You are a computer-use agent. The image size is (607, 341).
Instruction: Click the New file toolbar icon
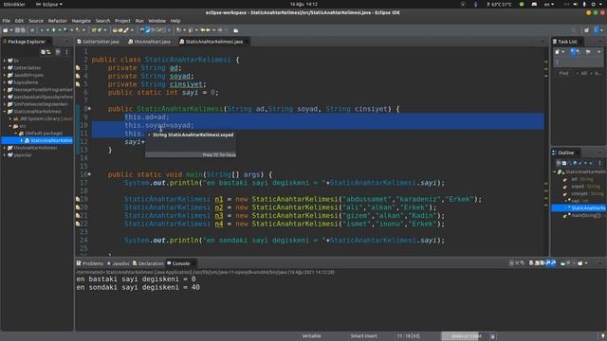(x=6, y=30)
